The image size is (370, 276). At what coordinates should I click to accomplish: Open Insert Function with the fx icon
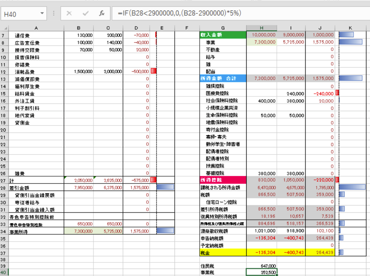pyautogui.click(x=102, y=13)
